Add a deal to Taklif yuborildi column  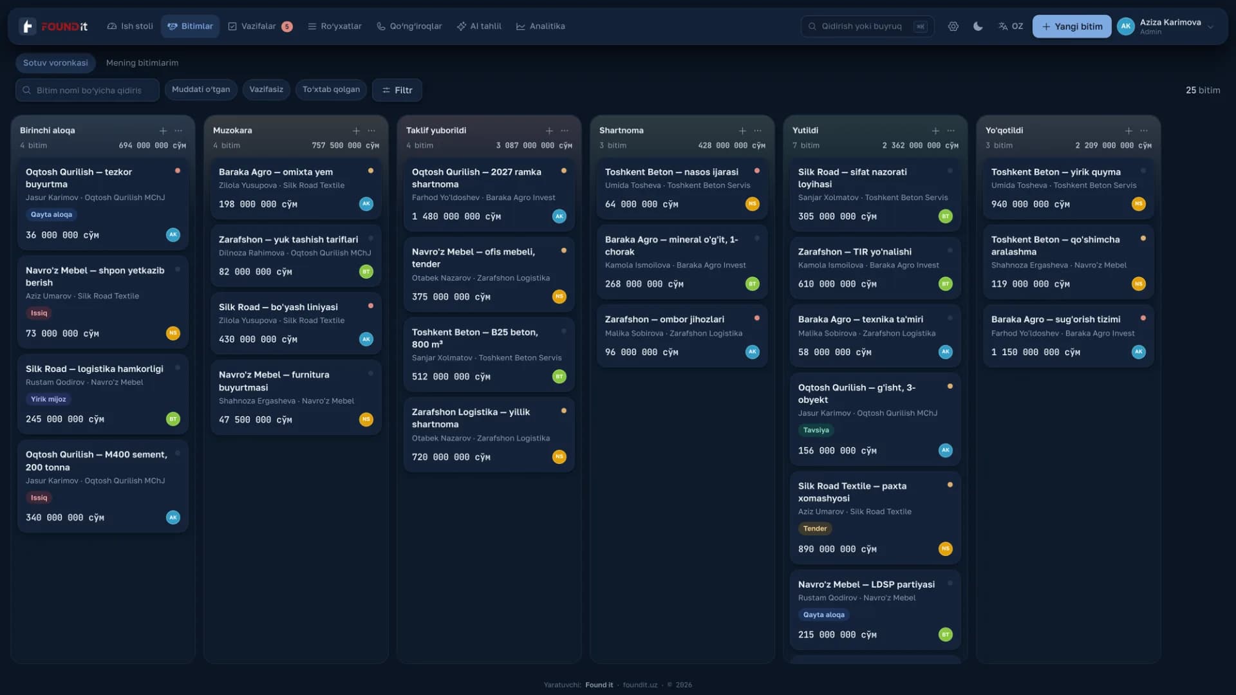click(x=549, y=131)
